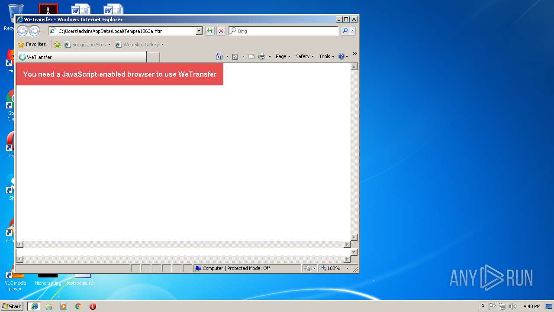Launch Opera from taskbar
This screenshot has height=312, width=554.
pos(93,306)
